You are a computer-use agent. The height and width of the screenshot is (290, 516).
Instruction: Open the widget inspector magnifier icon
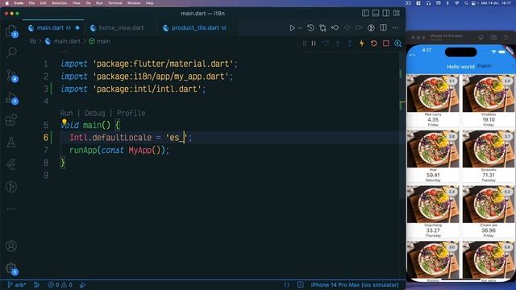click(397, 43)
